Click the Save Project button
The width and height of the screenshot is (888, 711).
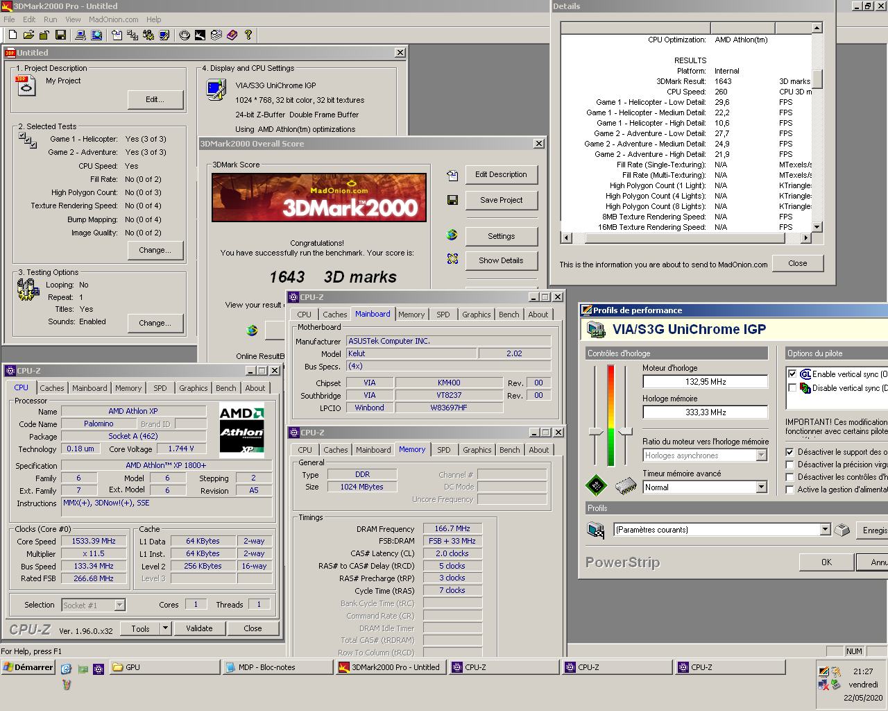pyautogui.click(x=502, y=200)
